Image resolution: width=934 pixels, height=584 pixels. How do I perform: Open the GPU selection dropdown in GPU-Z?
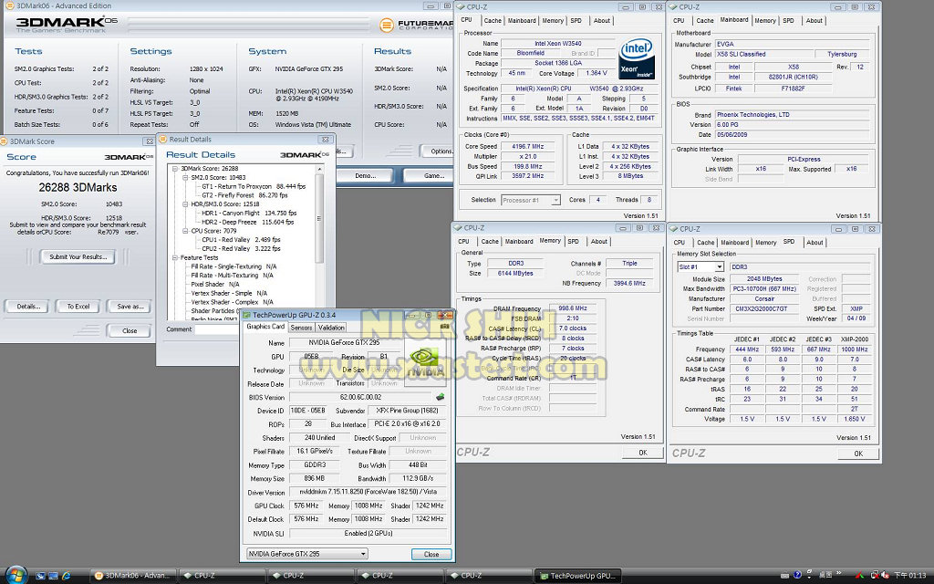pos(306,554)
